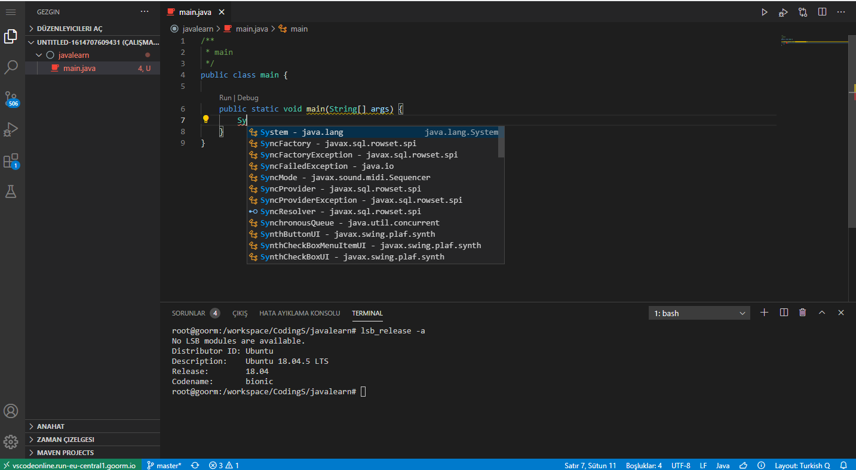Open the Run and Debug view
This screenshot has height=470, width=856.
tap(11, 129)
